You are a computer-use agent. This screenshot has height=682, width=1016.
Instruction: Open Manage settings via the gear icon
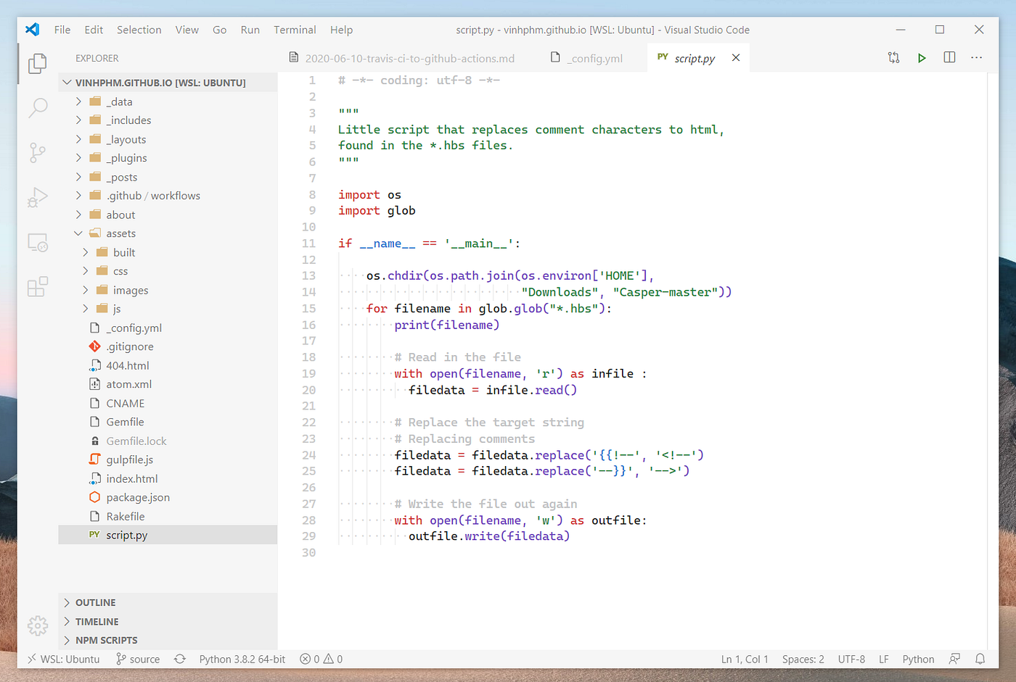click(36, 625)
